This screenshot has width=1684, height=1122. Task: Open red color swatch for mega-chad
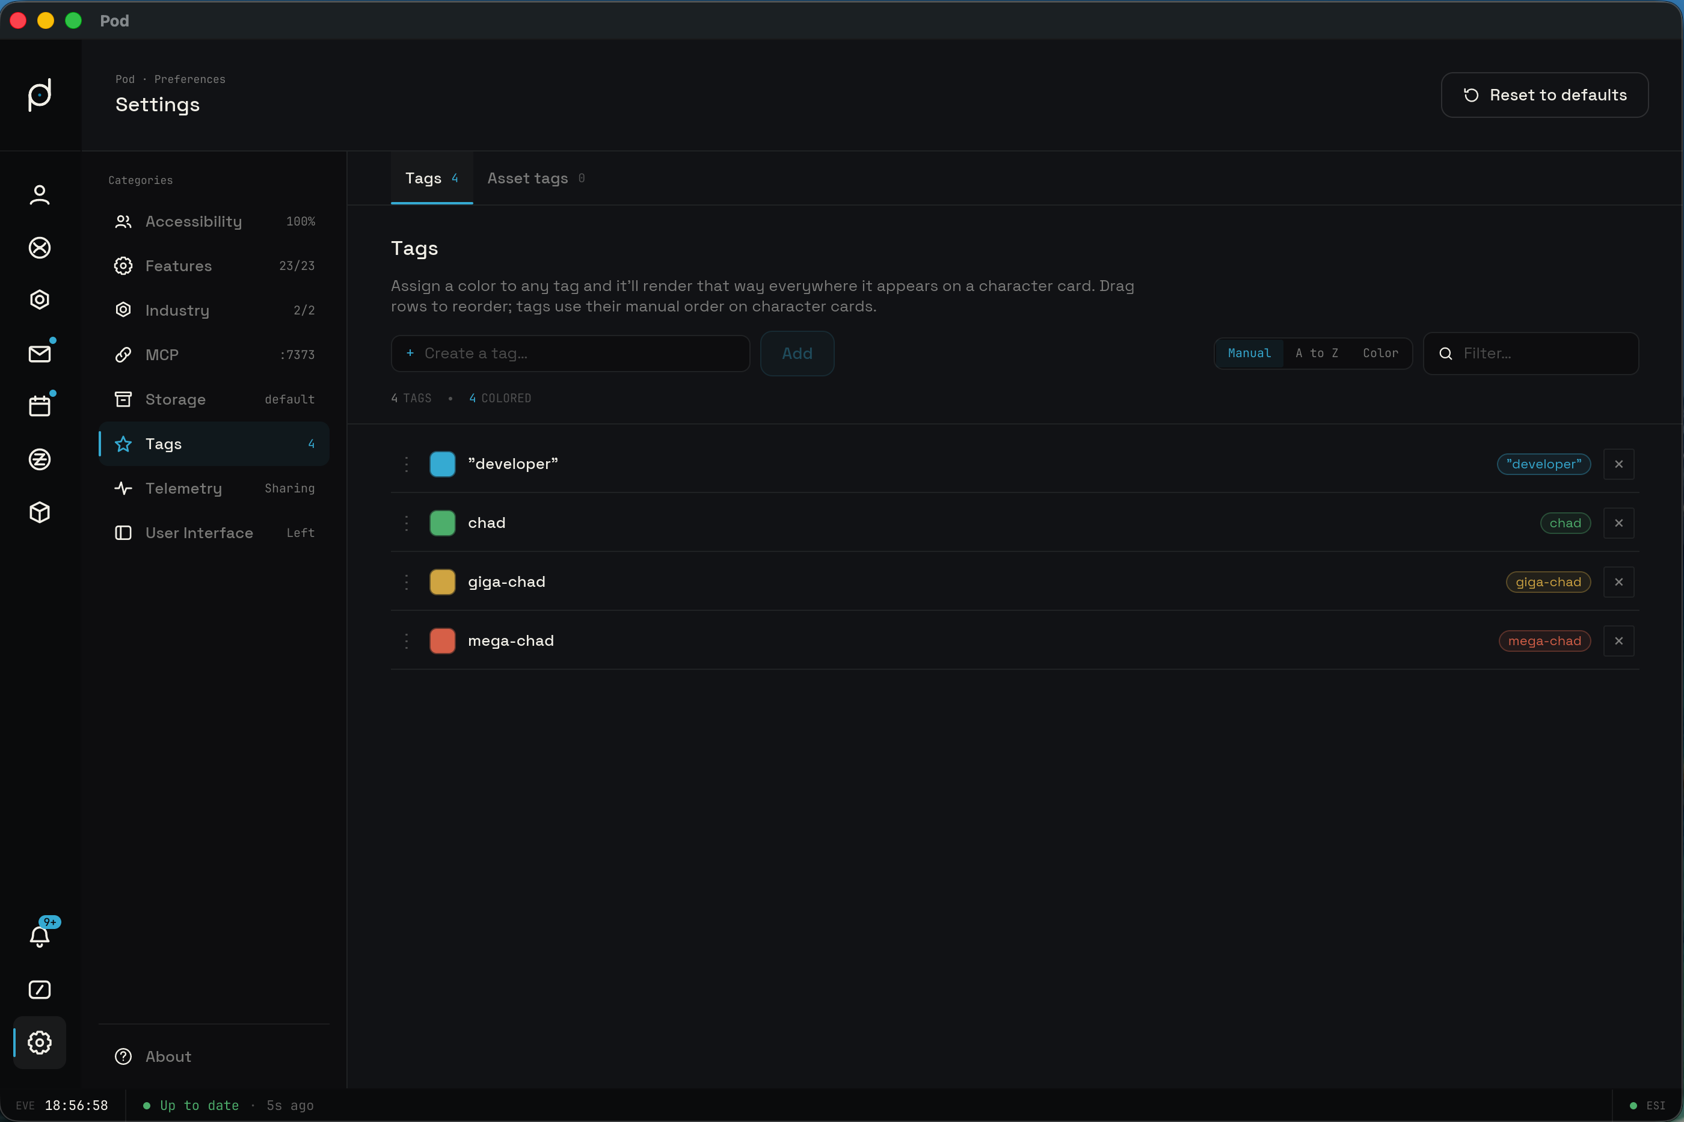coord(442,641)
